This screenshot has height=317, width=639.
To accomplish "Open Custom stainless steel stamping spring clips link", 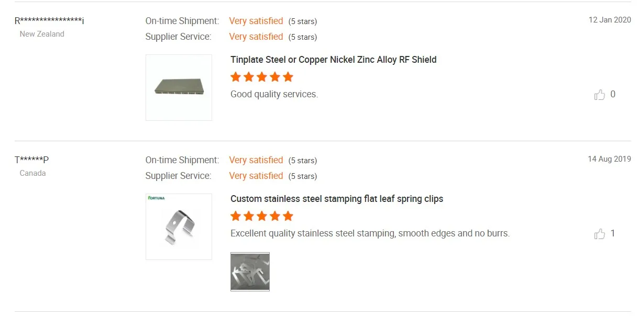I will 337,199.
